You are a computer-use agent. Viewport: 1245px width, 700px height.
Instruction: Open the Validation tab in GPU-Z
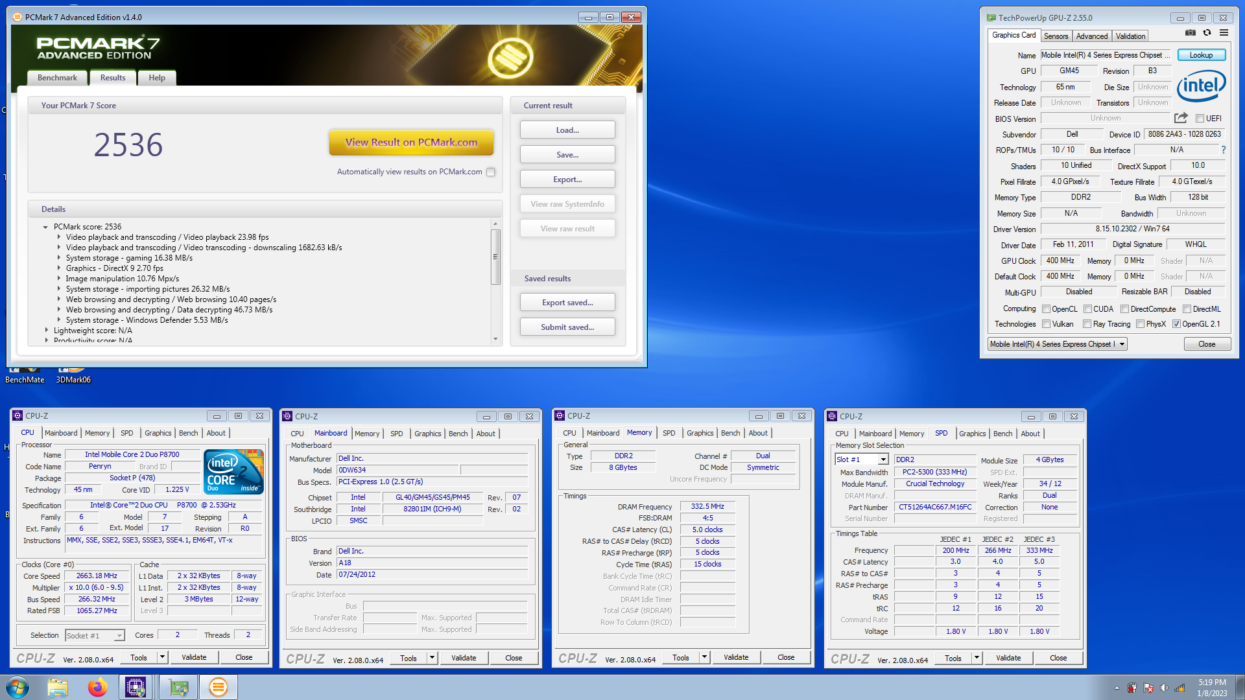[x=1130, y=36]
